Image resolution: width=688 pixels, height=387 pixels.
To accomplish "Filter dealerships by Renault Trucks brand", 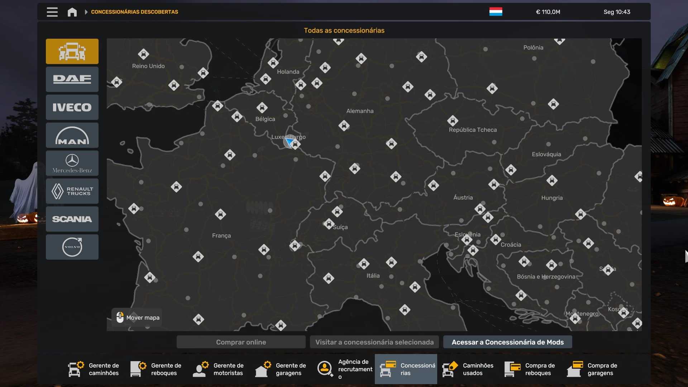I will 72,191.
